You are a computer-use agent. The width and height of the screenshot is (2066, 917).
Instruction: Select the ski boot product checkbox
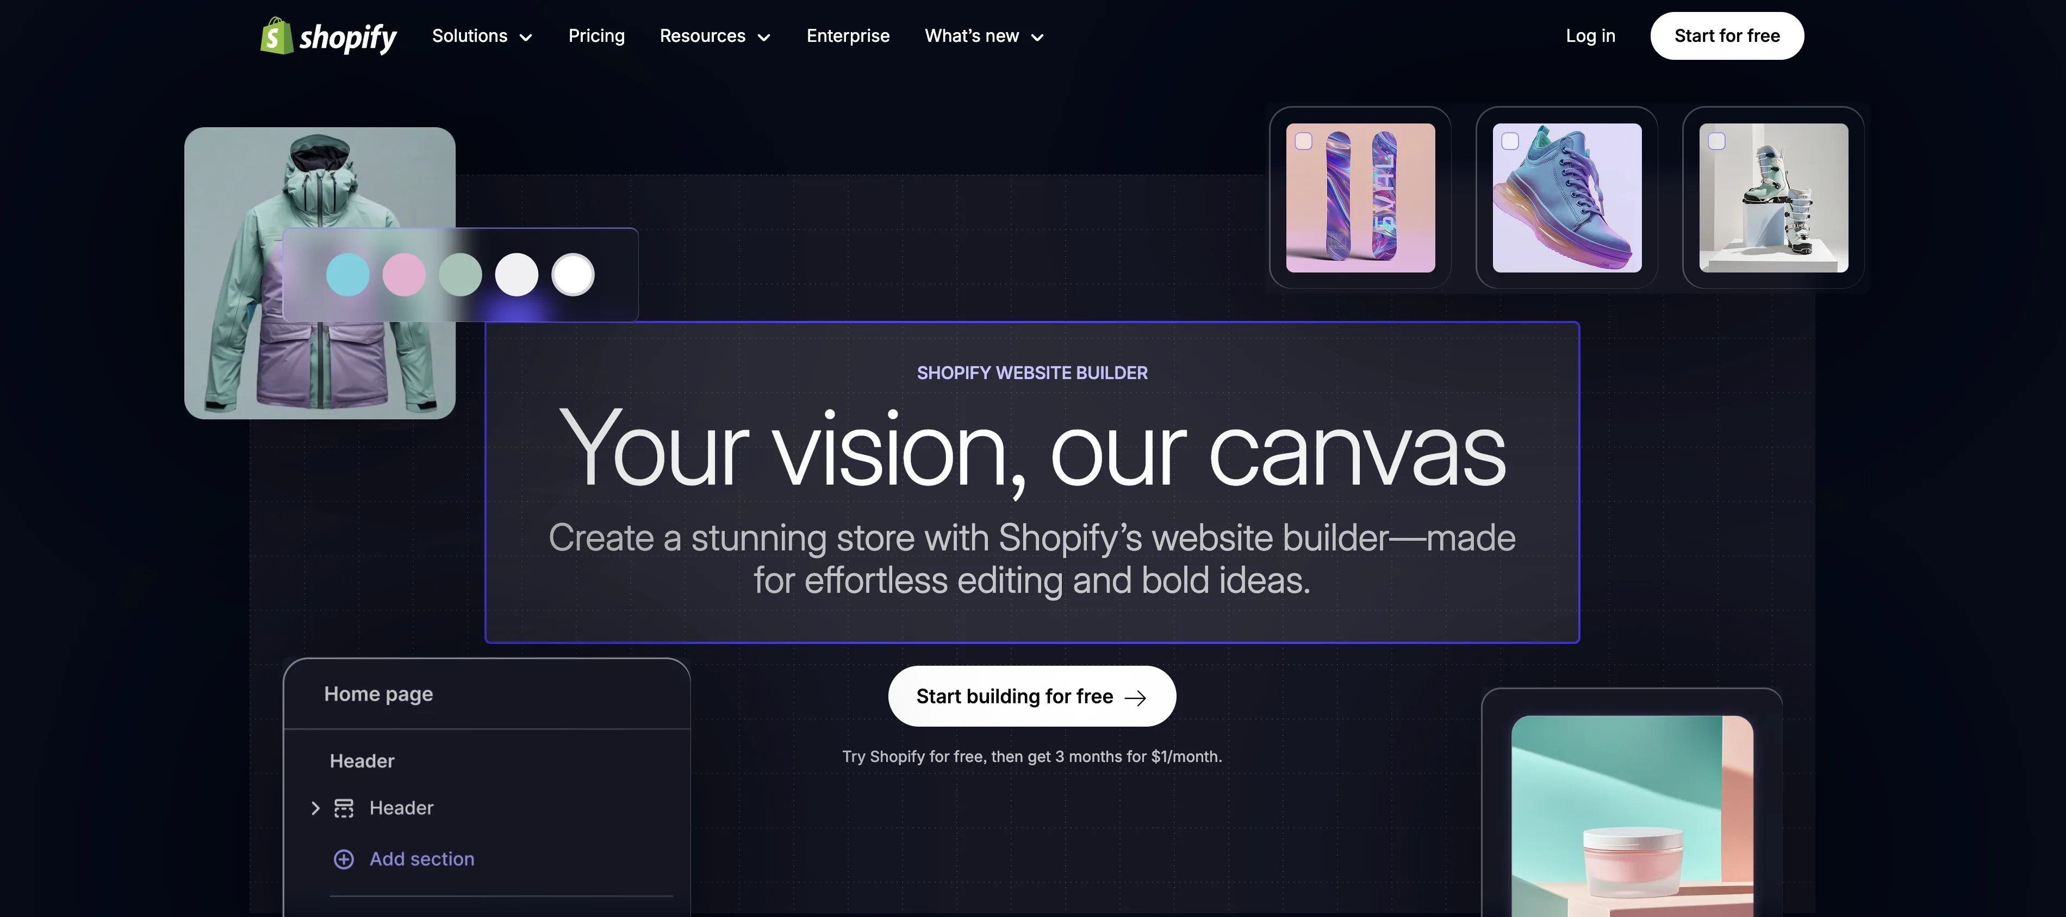pyautogui.click(x=1717, y=141)
